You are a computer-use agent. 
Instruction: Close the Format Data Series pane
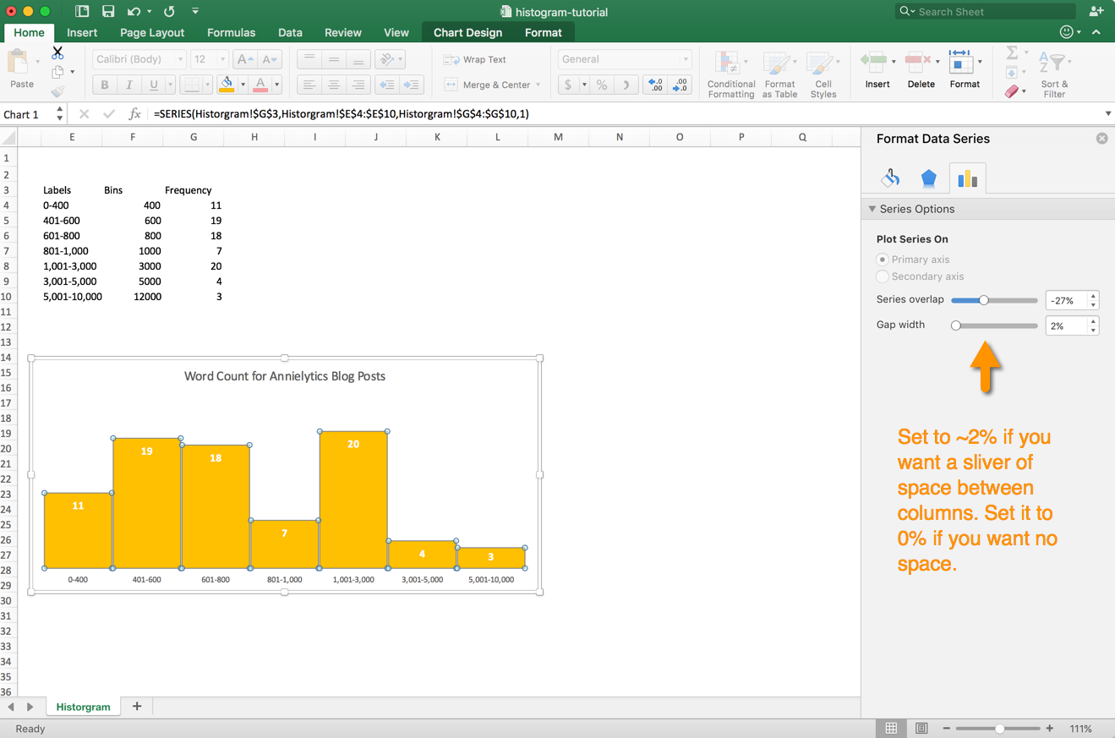click(x=1101, y=139)
